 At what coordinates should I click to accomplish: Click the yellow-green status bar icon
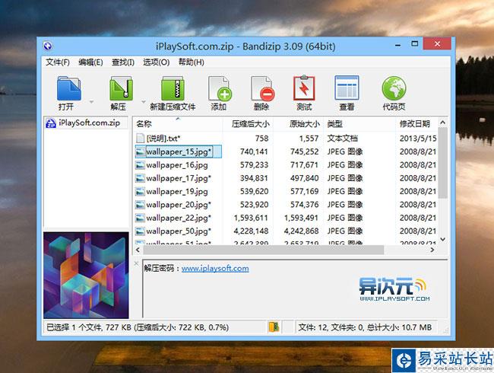[274, 327]
